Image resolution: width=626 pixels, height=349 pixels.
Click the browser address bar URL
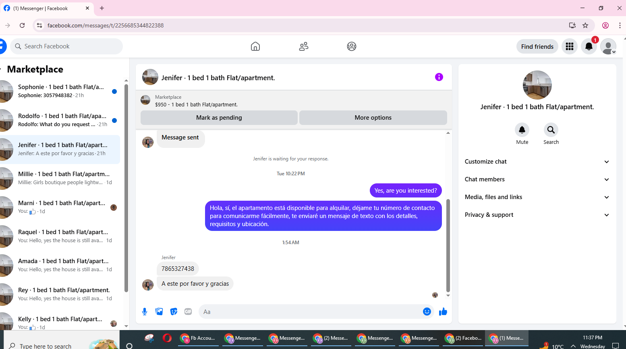point(106,25)
